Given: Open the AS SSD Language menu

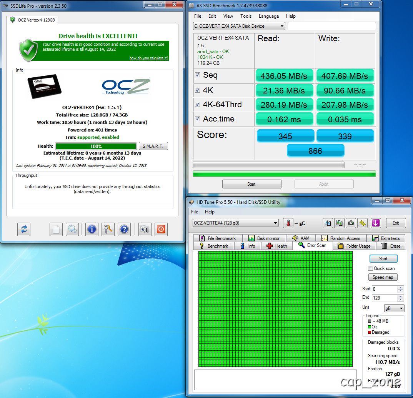Looking at the screenshot, I should point(269,16).
